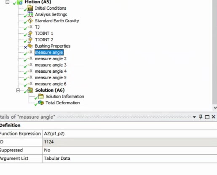
Task: Select the Analysis Settings icon
Action: 30,14
